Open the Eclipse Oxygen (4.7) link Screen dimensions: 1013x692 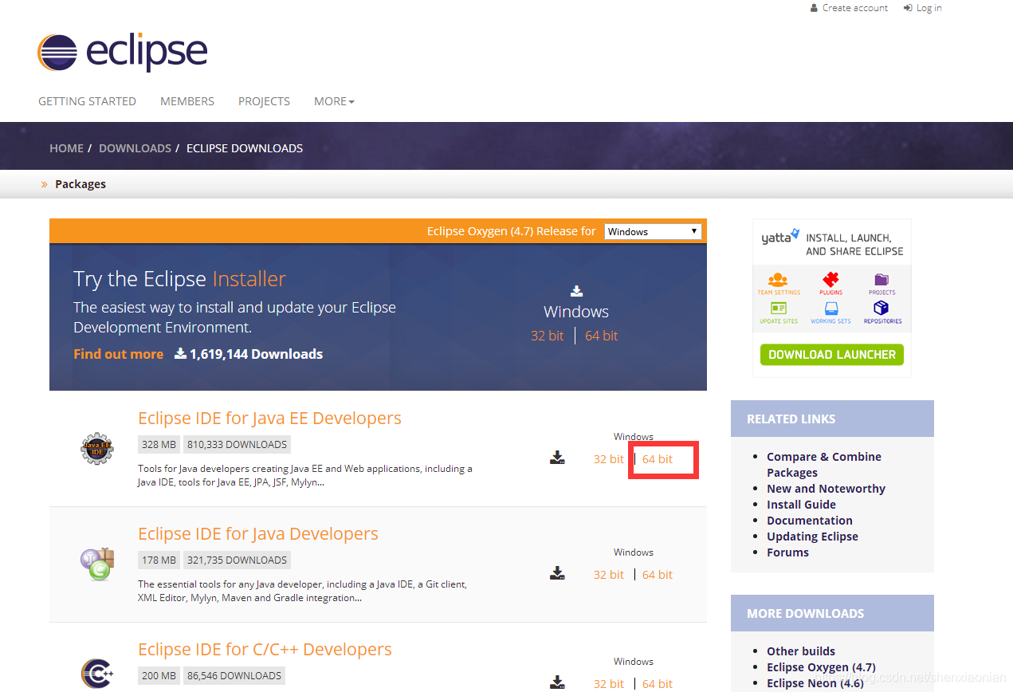coord(821,667)
